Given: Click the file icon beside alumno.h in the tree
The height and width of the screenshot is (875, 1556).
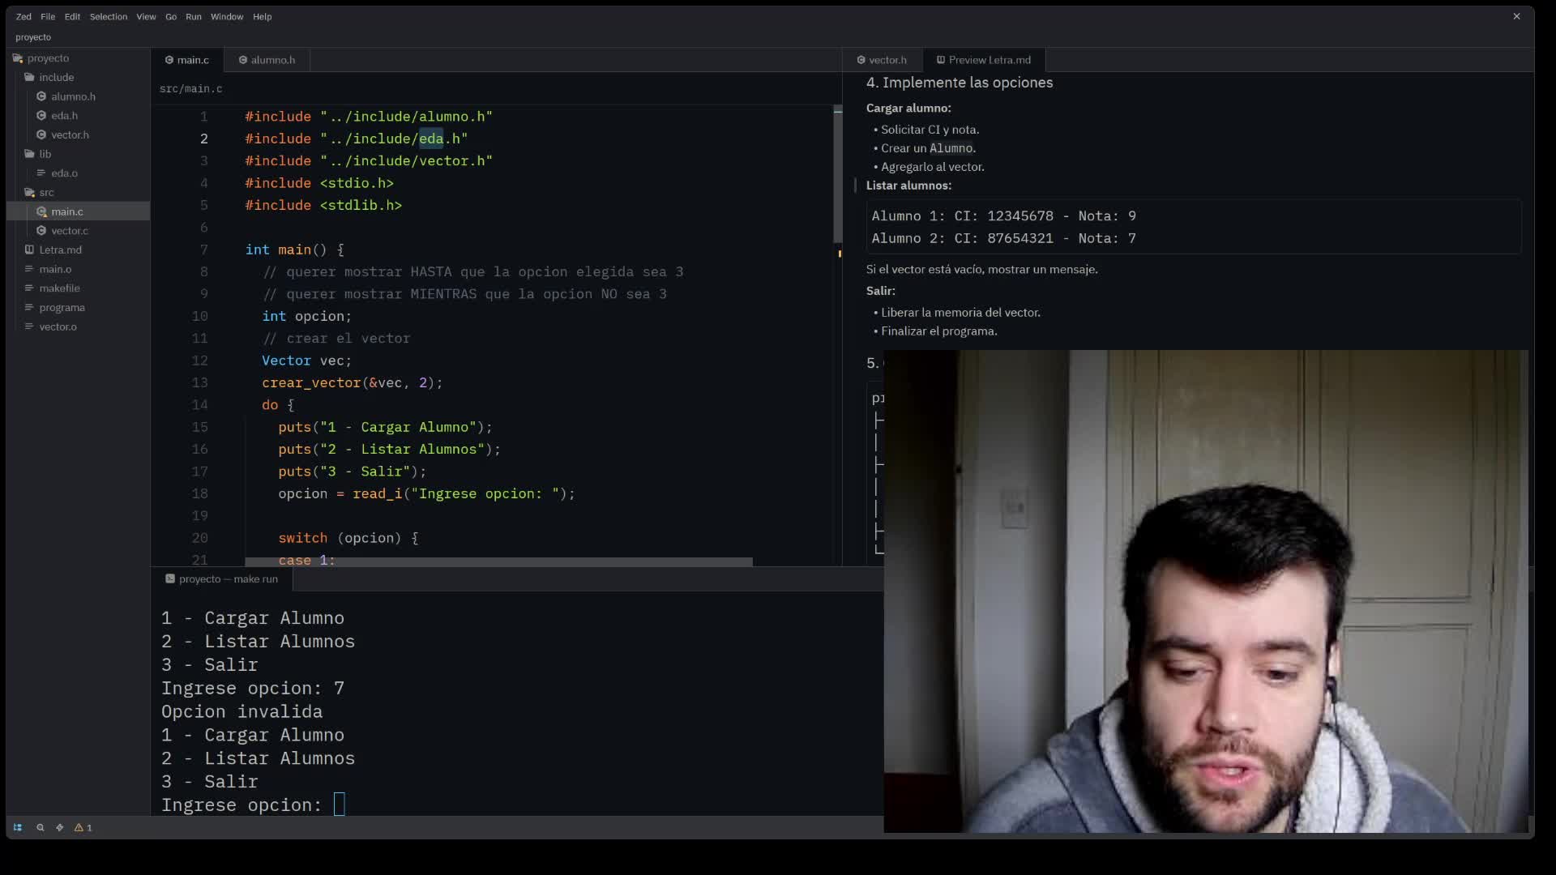Looking at the screenshot, I should [41, 96].
